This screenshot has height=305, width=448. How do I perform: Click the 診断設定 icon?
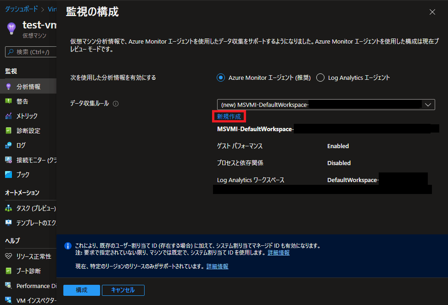(x=9, y=131)
